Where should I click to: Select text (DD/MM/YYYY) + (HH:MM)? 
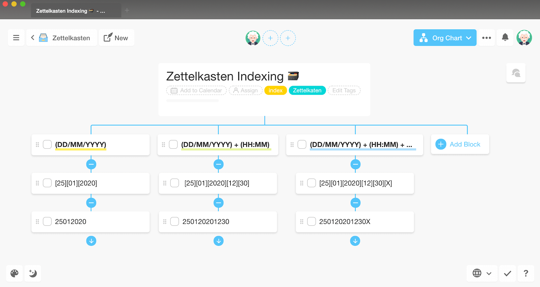point(225,145)
